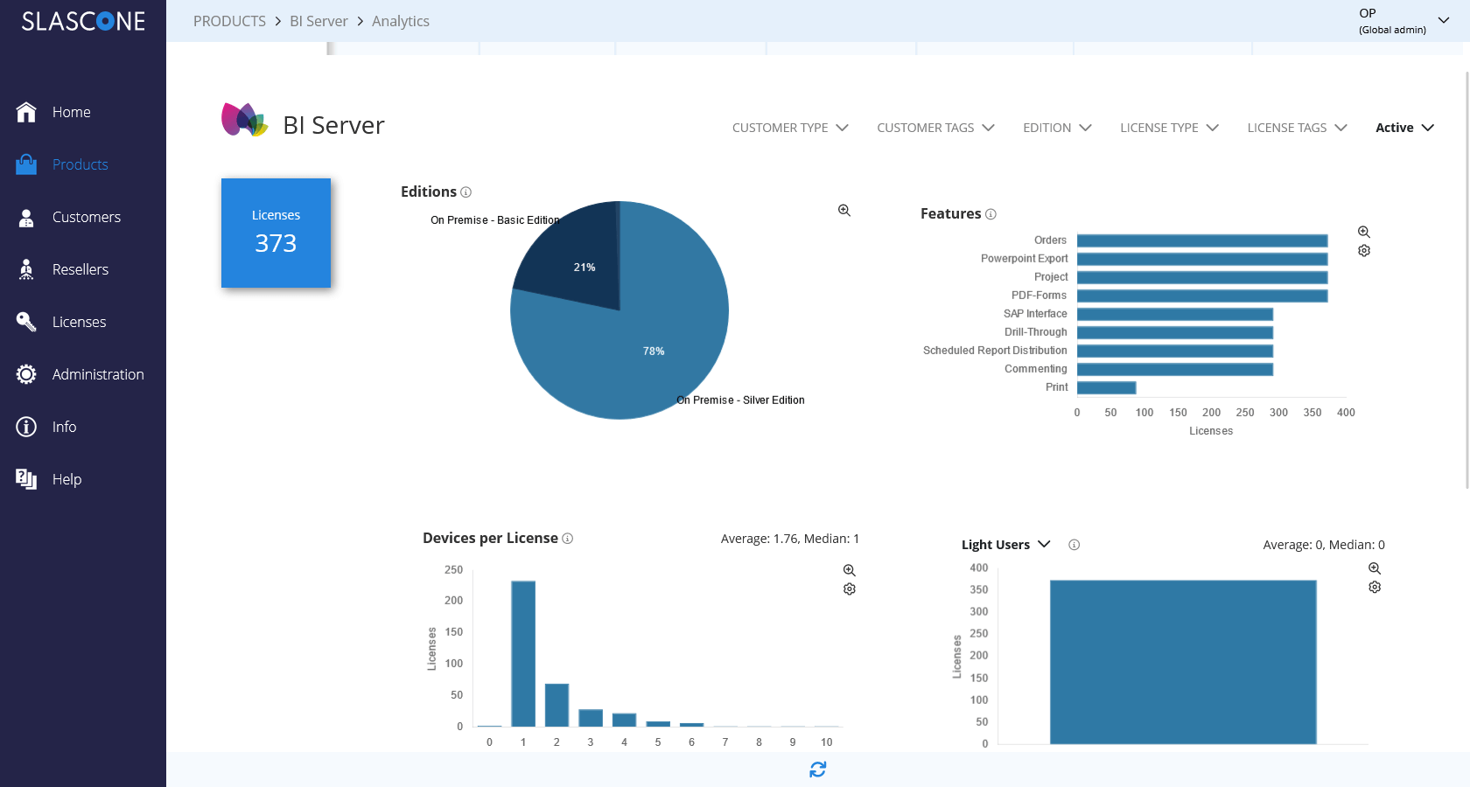The width and height of the screenshot is (1470, 787).
Task: Click the dark Basic Edition pie slice
Action: (x=573, y=258)
